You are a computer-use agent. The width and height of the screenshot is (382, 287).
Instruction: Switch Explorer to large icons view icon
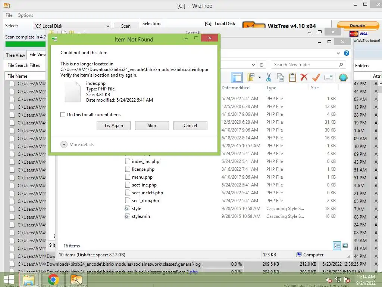coord(345,246)
